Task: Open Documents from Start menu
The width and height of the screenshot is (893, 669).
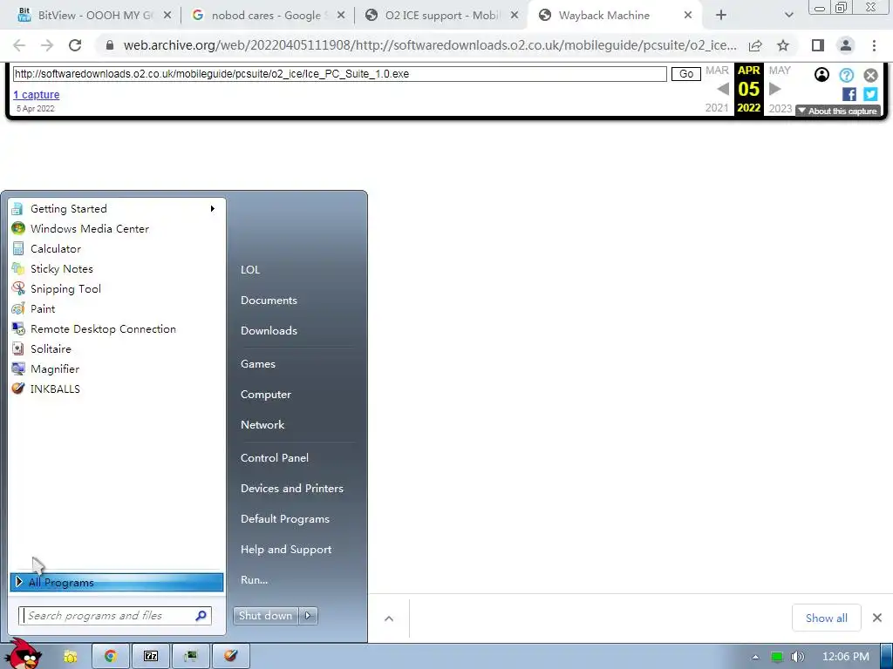Action: click(x=269, y=301)
